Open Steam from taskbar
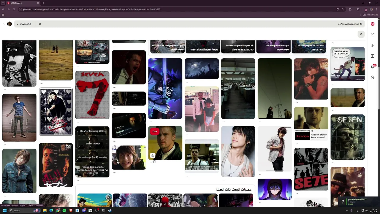The image size is (380, 214). click(x=110, y=210)
